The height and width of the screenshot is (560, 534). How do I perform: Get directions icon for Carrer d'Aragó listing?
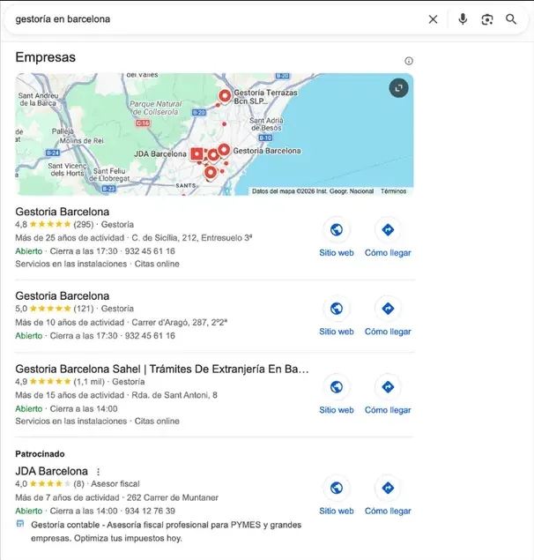point(388,309)
